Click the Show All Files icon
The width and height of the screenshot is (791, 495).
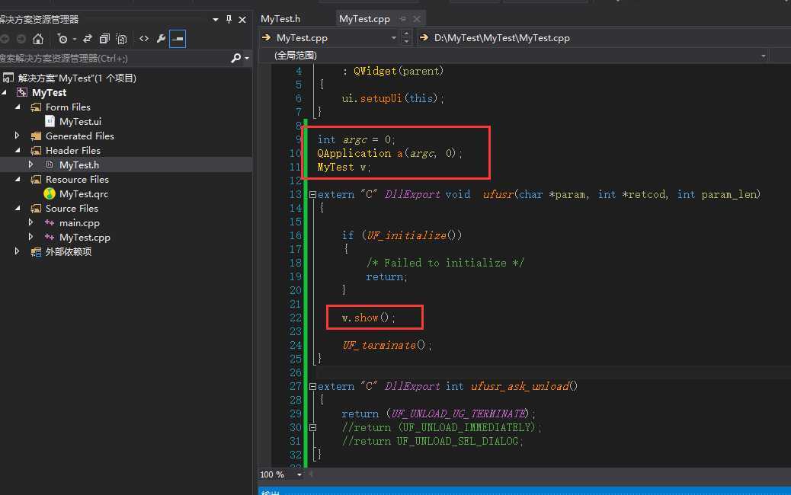pyautogui.click(x=122, y=39)
